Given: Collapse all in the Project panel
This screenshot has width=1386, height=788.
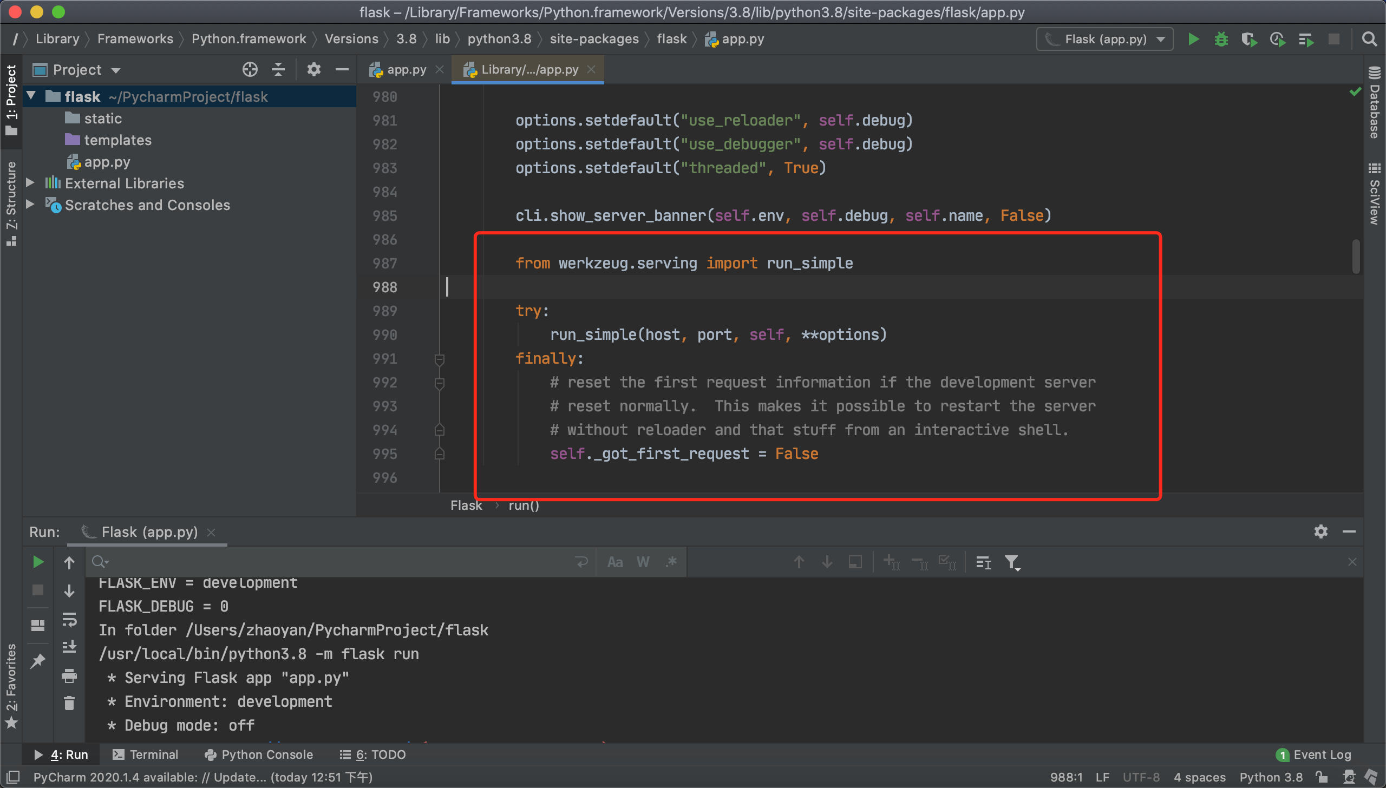Looking at the screenshot, I should coord(278,69).
